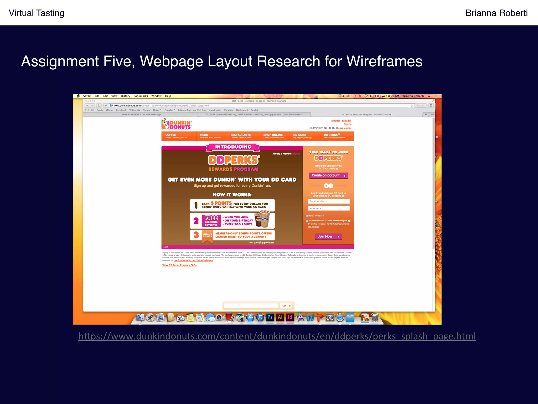
Task: Click the Safari forward arrow button
Action: click(92, 105)
